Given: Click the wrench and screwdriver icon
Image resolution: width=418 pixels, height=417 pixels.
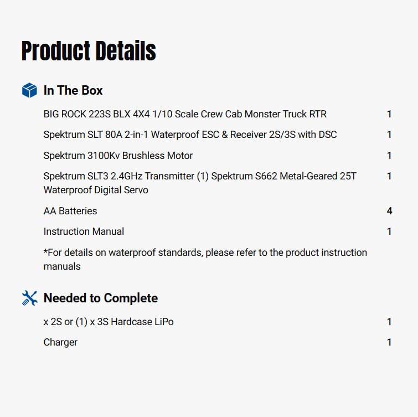Looking at the screenshot, I should [x=29, y=298].
